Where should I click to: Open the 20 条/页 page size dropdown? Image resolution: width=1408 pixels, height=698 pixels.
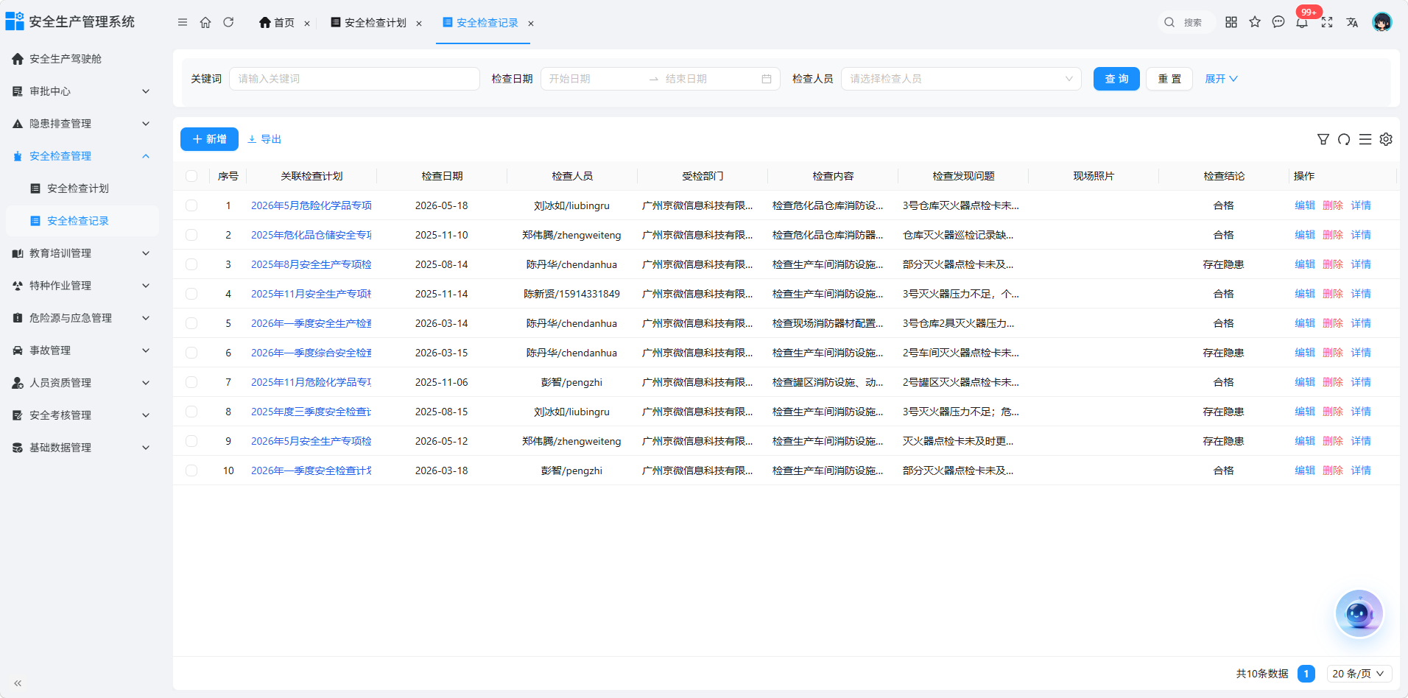1359,674
